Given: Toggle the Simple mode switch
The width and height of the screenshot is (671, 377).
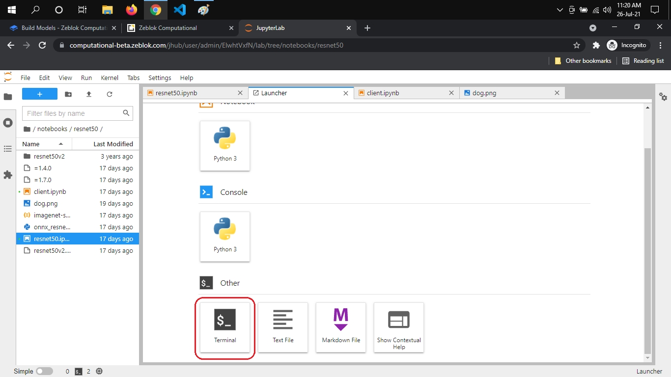Looking at the screenshot, I should (44, 372).
